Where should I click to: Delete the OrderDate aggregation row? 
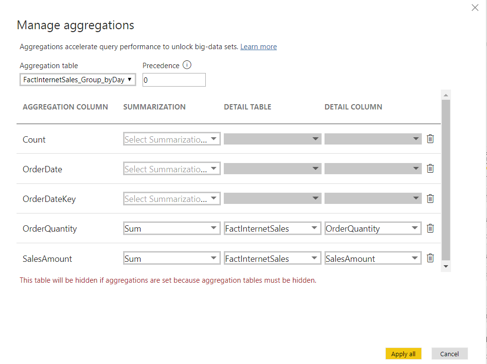430,168
